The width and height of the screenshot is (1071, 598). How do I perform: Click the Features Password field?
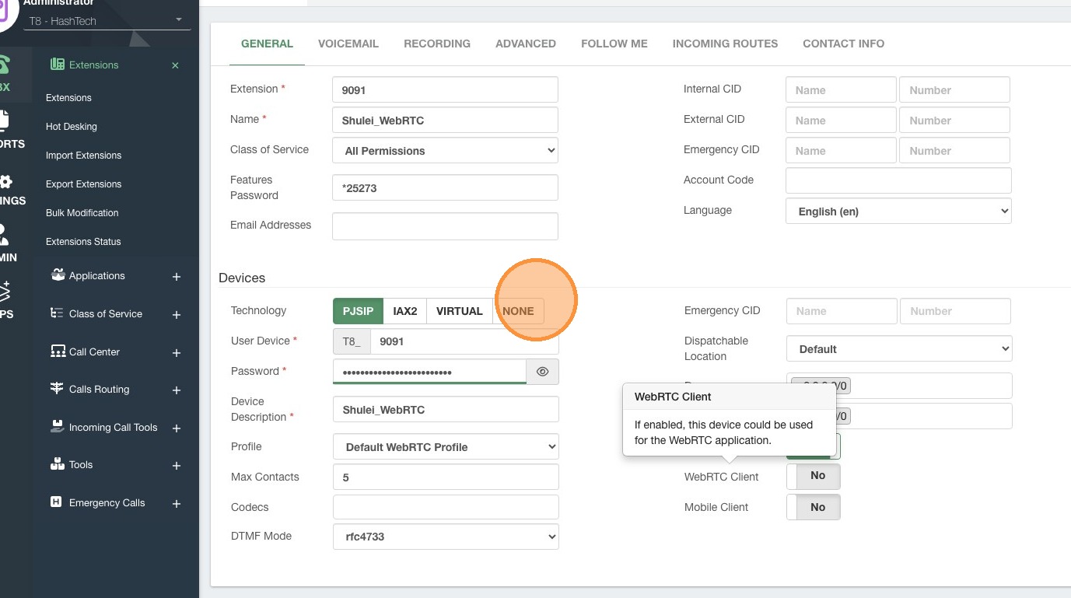tap(445, 187)
